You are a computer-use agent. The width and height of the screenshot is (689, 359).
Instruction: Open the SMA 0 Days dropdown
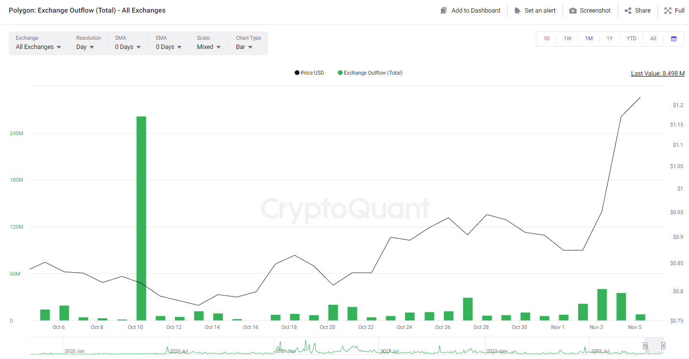(127, 47)
